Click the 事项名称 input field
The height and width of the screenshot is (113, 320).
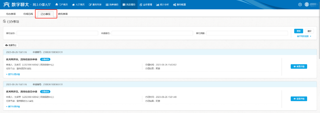[57, 33]
